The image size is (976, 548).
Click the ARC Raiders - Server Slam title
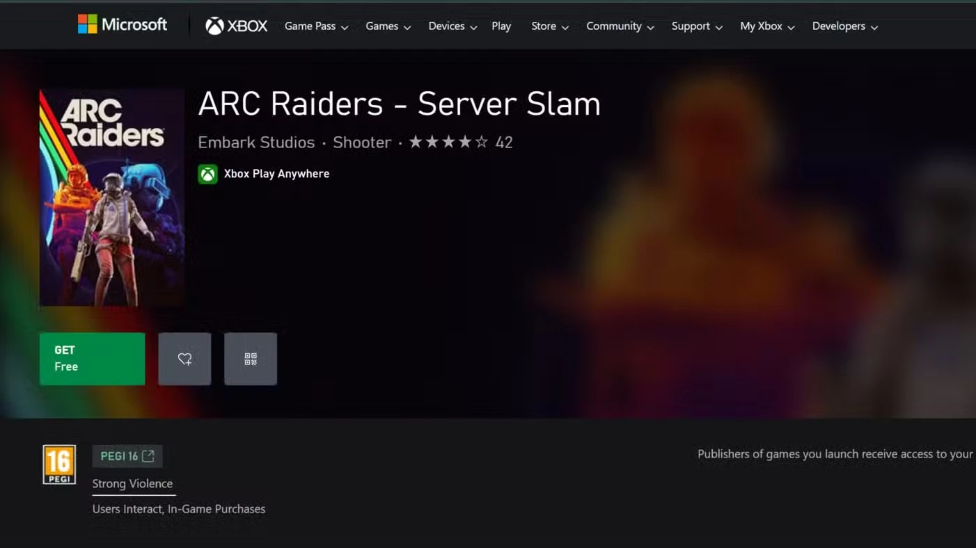click(x=400, y=104)
